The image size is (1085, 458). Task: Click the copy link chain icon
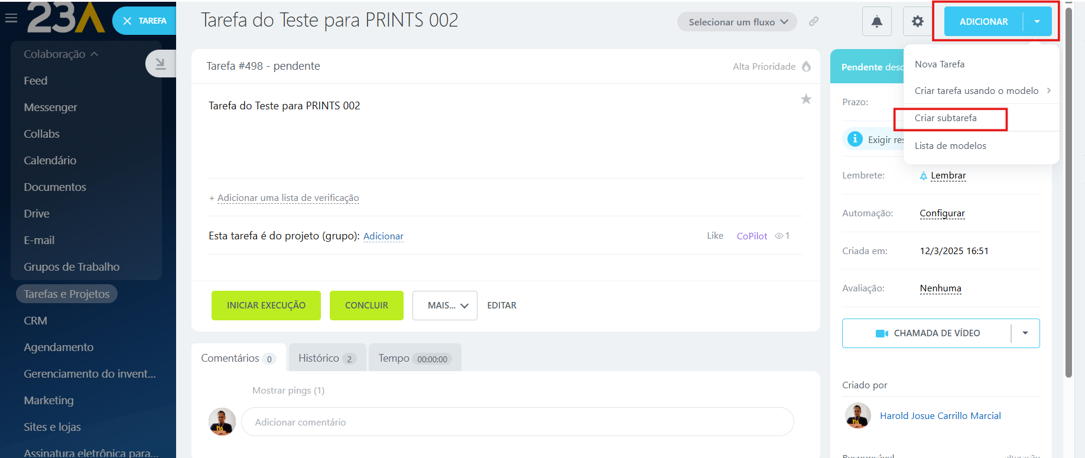814,21
